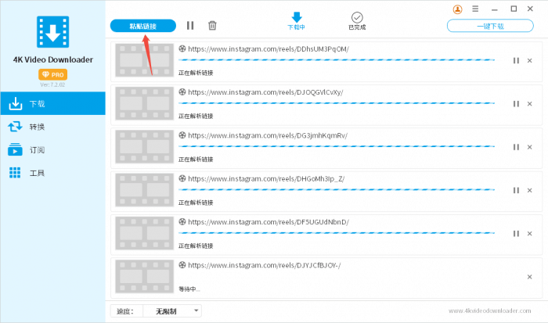Click the DDhsUM3PqOM reel URL text
The height and width of the screenshot is (323, 548).
click(x=269, y=49)
